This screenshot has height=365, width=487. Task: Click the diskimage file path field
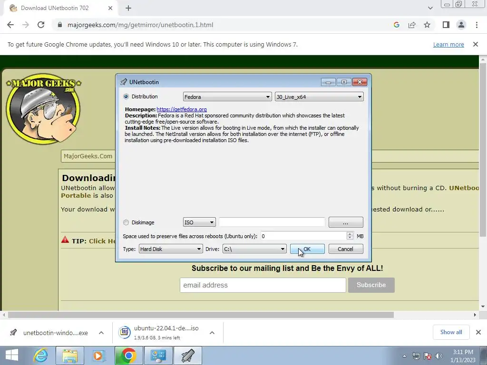pos(272,222)
